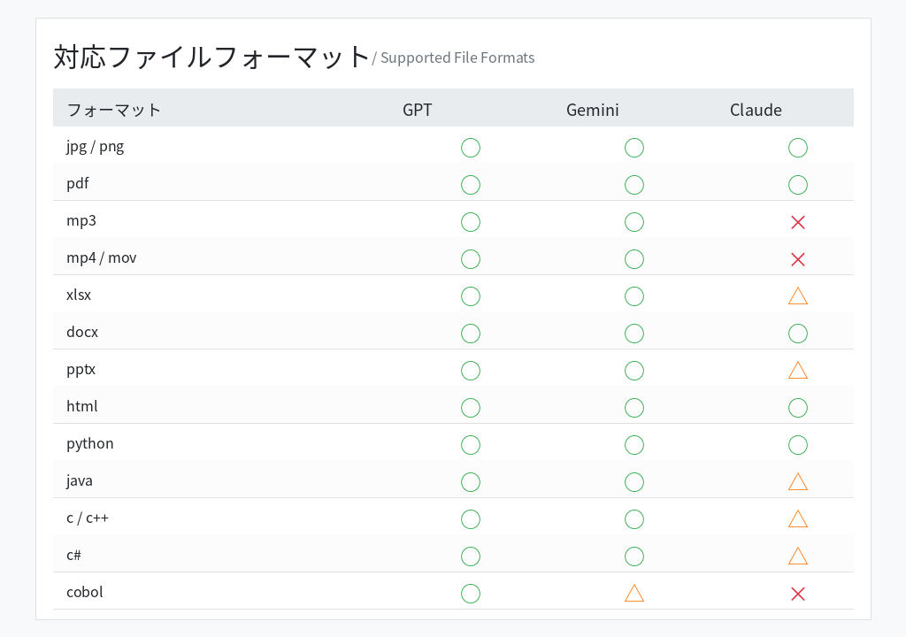Click the Gemini circle in c# row

click(x=633, y=556)
